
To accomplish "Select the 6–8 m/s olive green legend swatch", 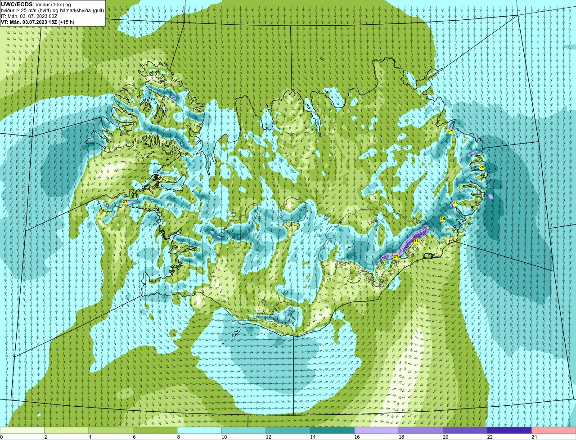I will point(156,430).
